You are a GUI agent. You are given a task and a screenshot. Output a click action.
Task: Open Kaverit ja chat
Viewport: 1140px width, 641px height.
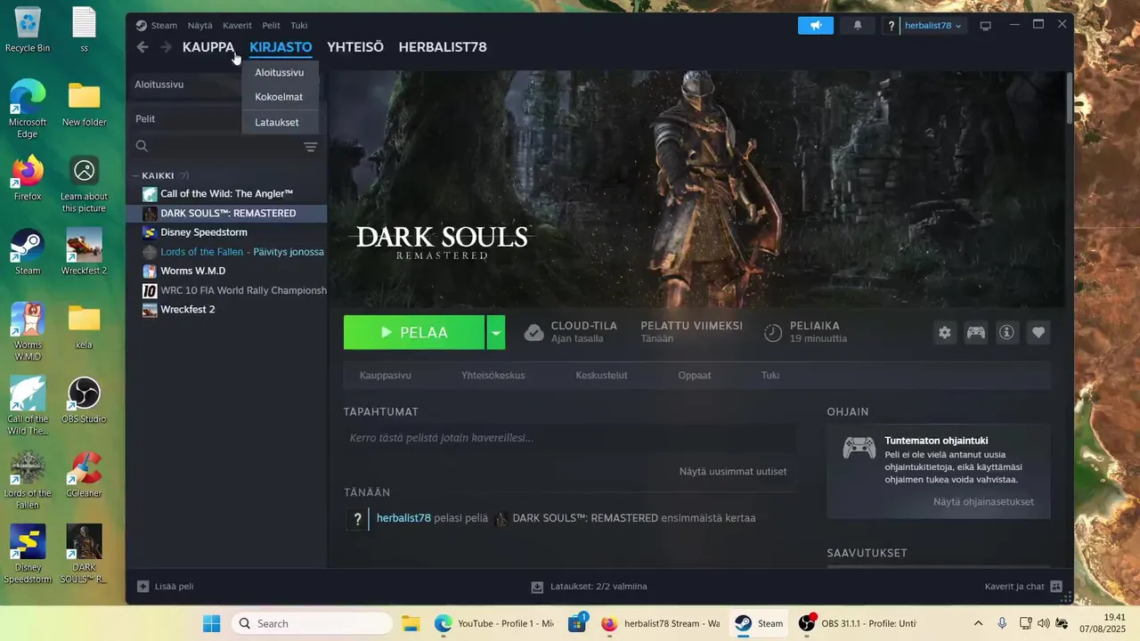pyautogui.click(x=1023, y=587)
